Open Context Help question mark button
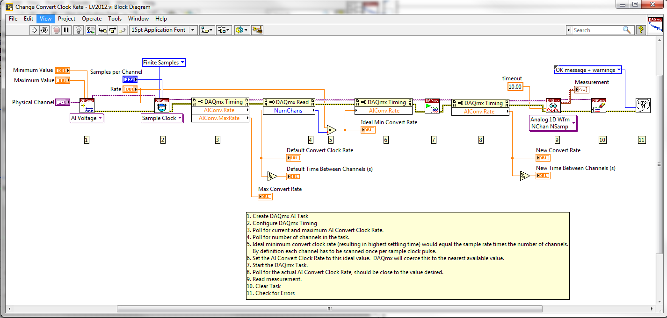The image size is (667, 318). click(640, 30)
